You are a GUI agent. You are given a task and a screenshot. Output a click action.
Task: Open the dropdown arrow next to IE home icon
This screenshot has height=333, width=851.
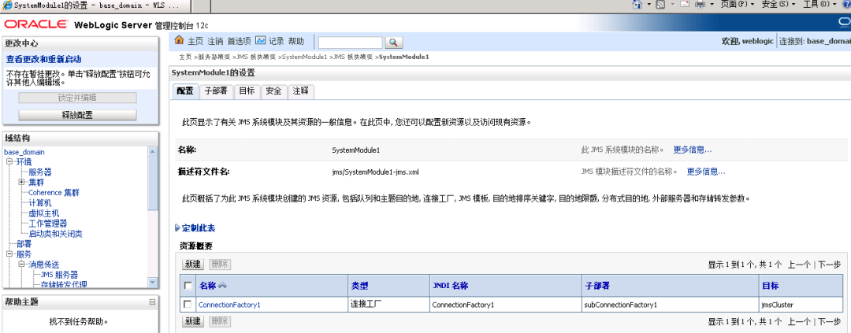648,5
